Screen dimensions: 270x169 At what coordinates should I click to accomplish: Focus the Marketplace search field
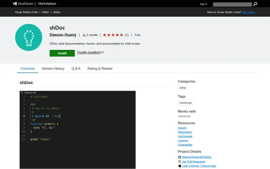(x=232, y=4)
